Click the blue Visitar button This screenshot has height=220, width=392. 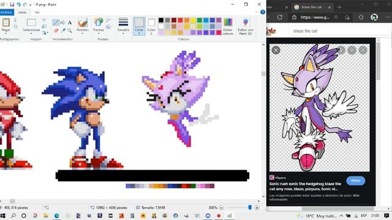coord(355,181)
